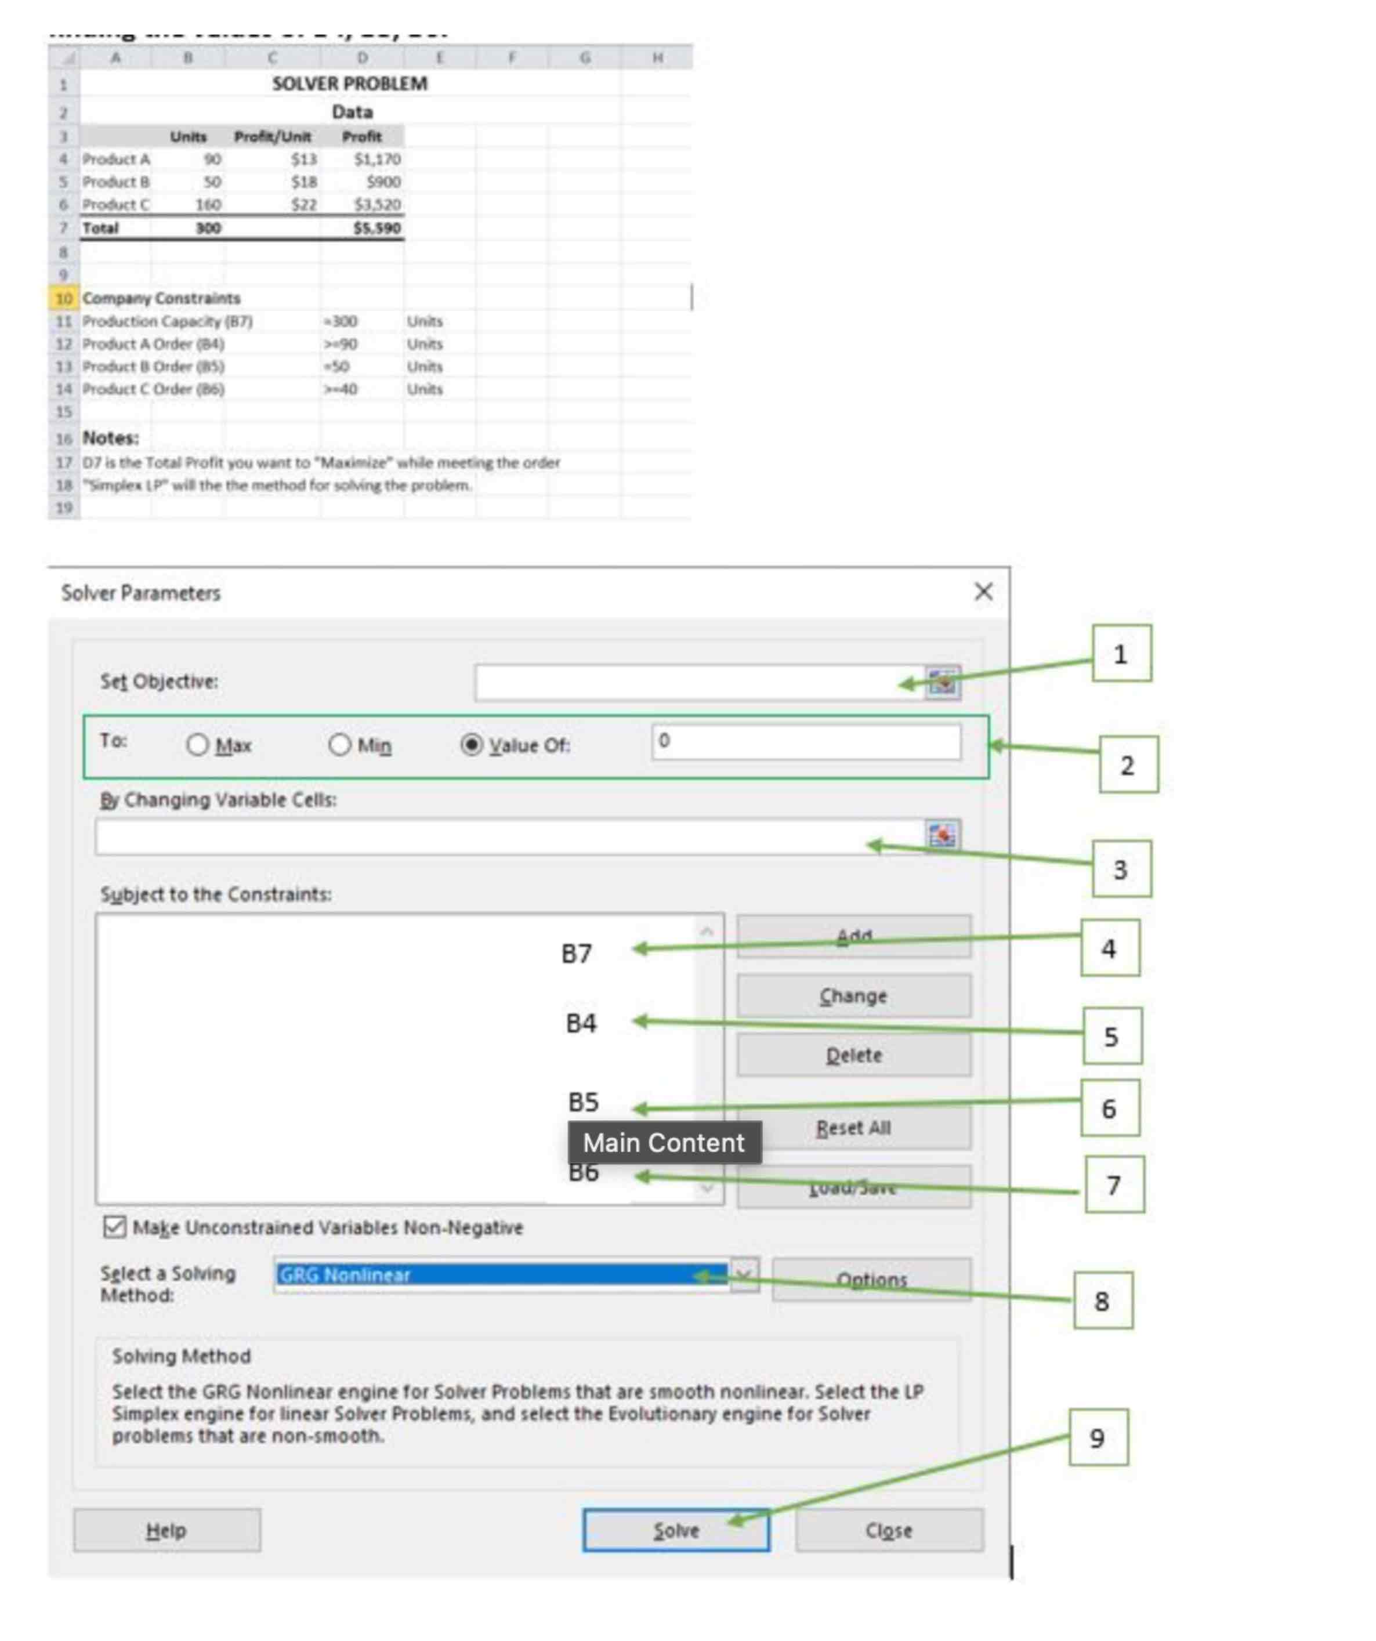The height and width of the screenshot is (1641, 1376).
Task: Toggle the Make Unconstrained Variables Non-Negative checkbox
Action: [x=114, y=1226]
